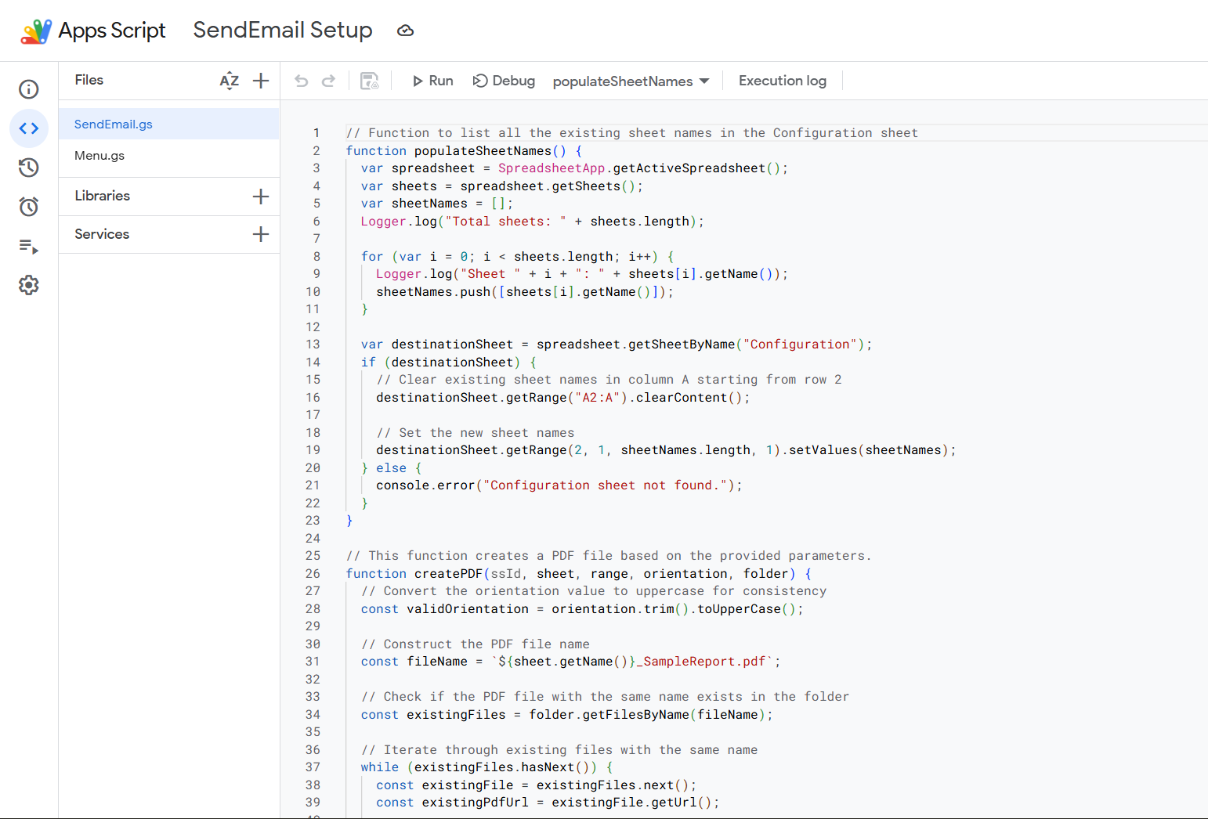
Task: Click the SpreadsheetApp identifier on line 3
Action: pyautogui.click(x=552, y=168)
